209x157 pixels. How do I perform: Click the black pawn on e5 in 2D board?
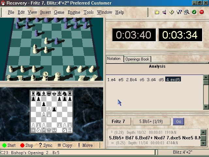coord(54,109)
